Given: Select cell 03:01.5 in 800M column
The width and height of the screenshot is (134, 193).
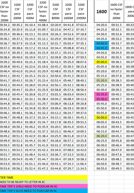Looking at the screenshot, I should coord(56,95).
